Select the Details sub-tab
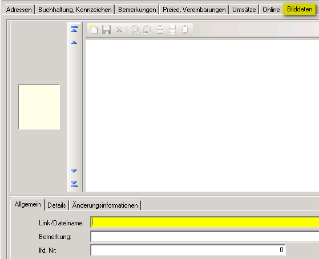The height and width of the screenshot is (259, 319). pos(56,205)
